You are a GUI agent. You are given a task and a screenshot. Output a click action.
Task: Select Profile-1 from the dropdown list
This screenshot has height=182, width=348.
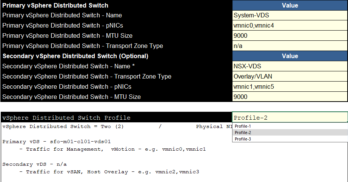tap(290, 126)
